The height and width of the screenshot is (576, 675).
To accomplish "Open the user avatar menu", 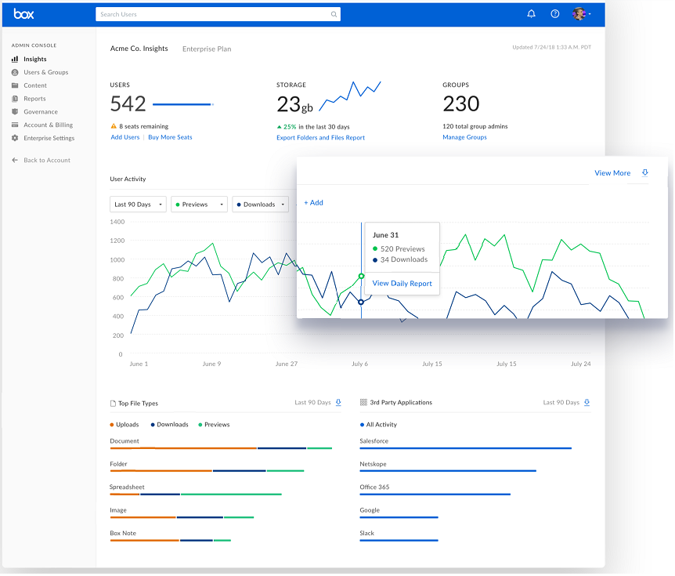I will 581,14.
